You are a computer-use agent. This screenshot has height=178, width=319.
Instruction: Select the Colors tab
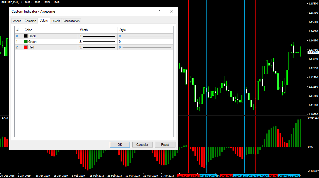click(x=44, y=21)
